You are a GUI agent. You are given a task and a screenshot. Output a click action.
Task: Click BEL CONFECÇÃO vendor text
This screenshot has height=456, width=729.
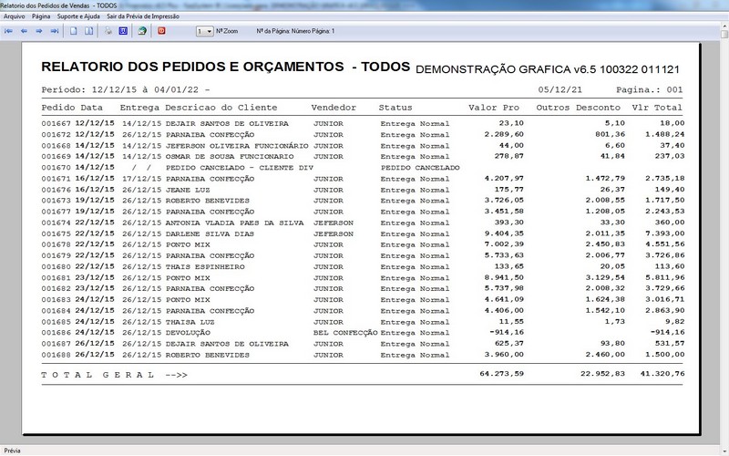pyautogui.click(x=345, y=333)
